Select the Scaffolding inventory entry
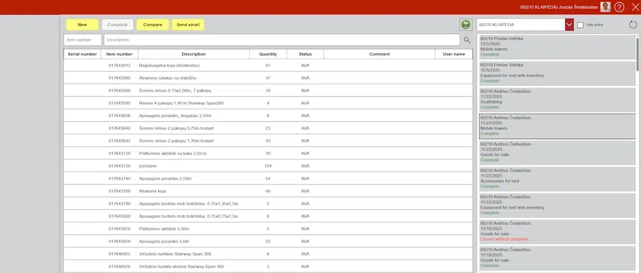This screenshot has width=641, height=273. tap(557, 99)
